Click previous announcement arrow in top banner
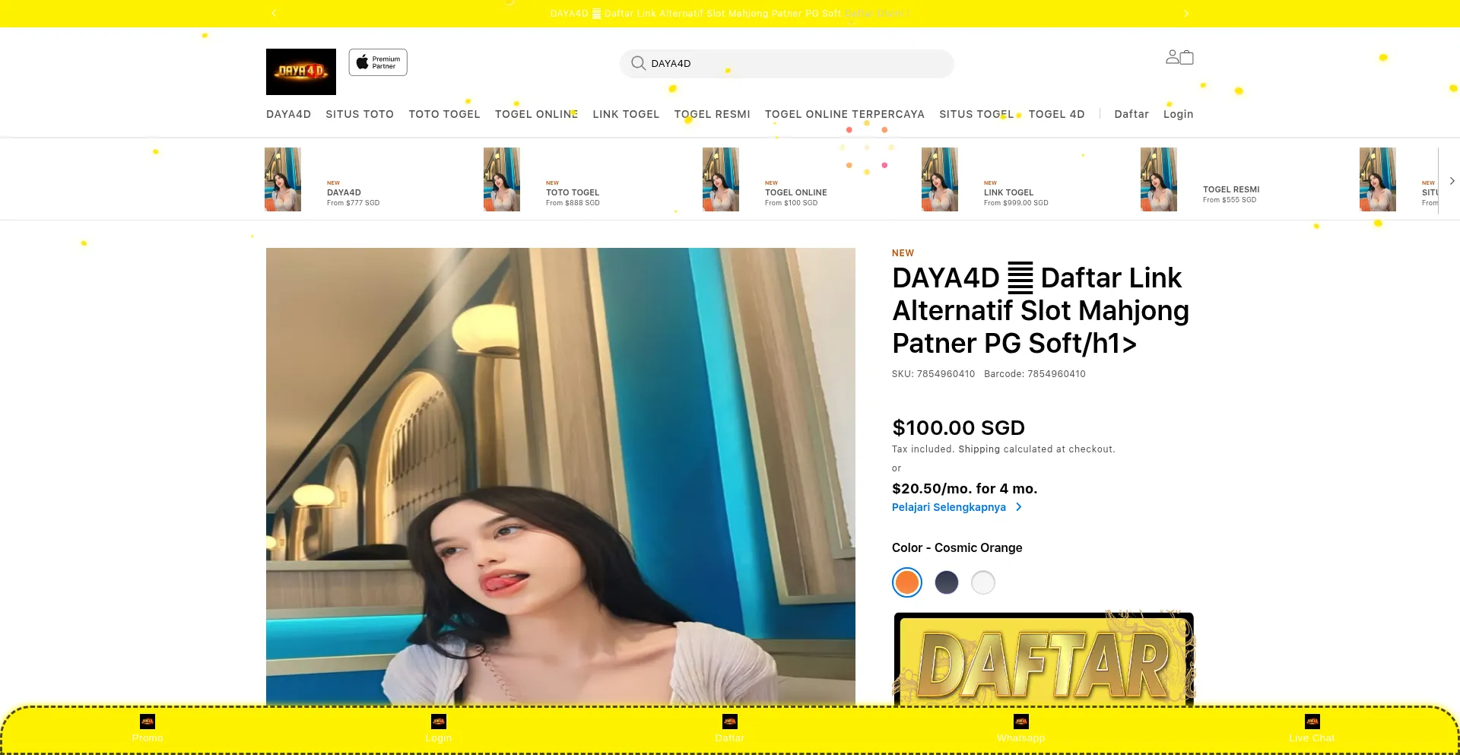Image resolution: width=1460 pixels, height=755 pixels. 274,13
